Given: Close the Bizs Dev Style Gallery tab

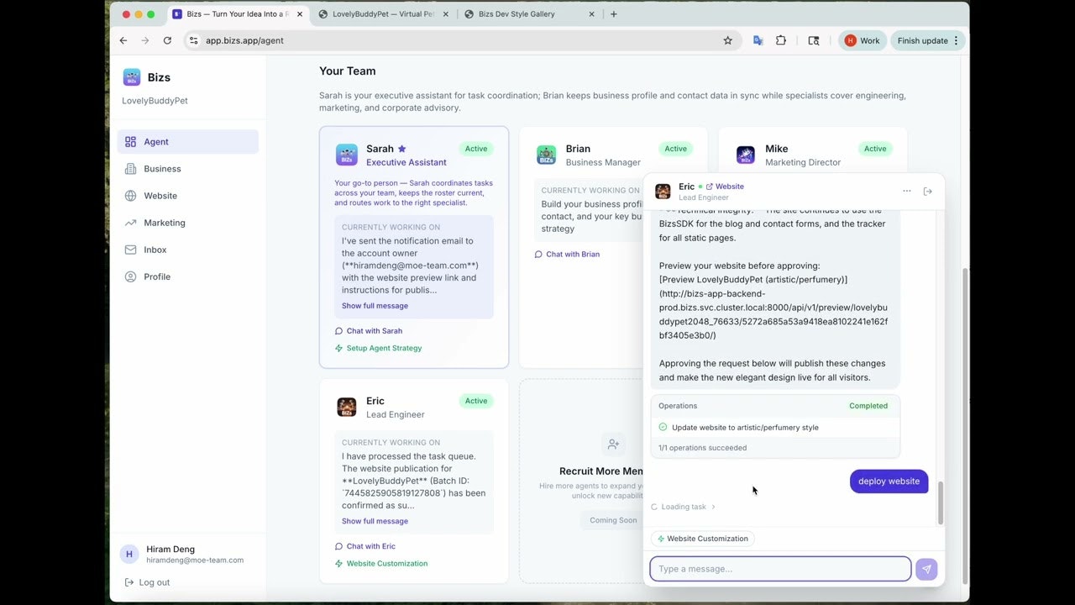Looking at the screenshot, I should click(591, 14).
